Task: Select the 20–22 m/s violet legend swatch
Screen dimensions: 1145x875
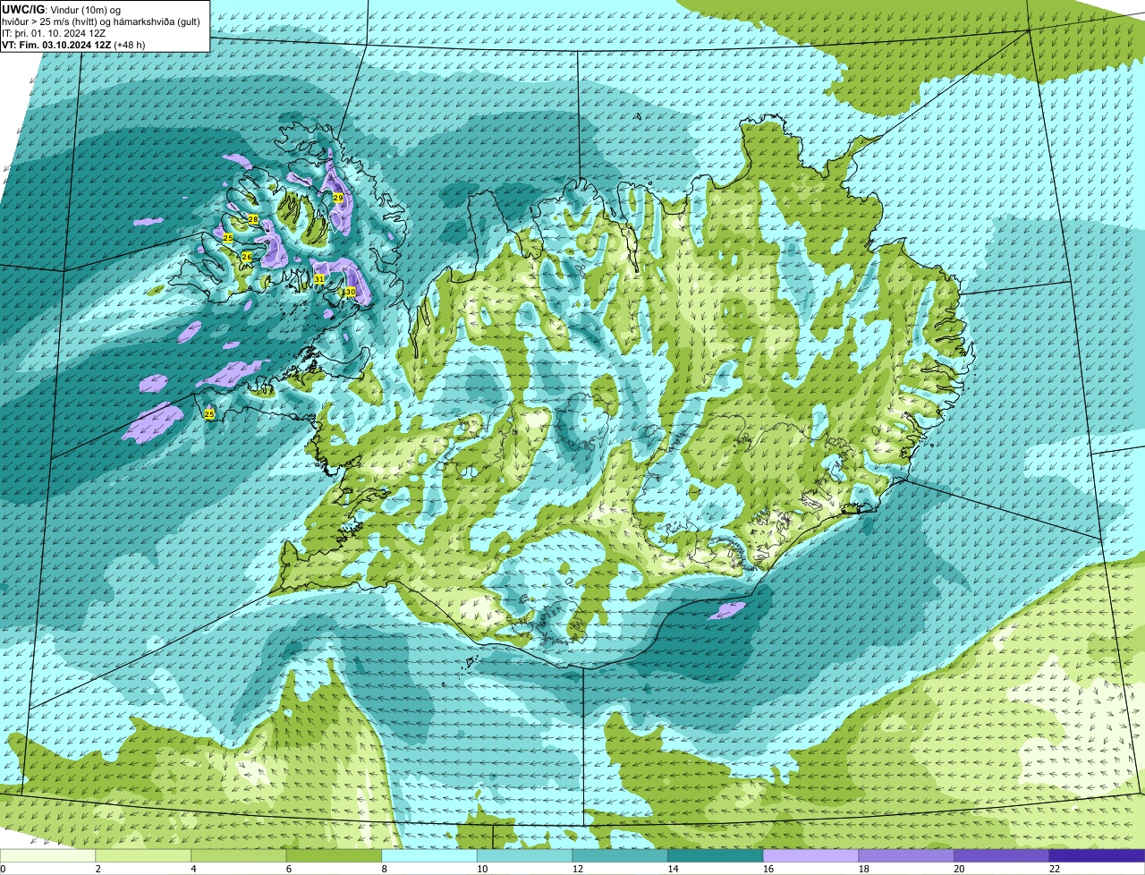Action: (x=1002, y=855)
